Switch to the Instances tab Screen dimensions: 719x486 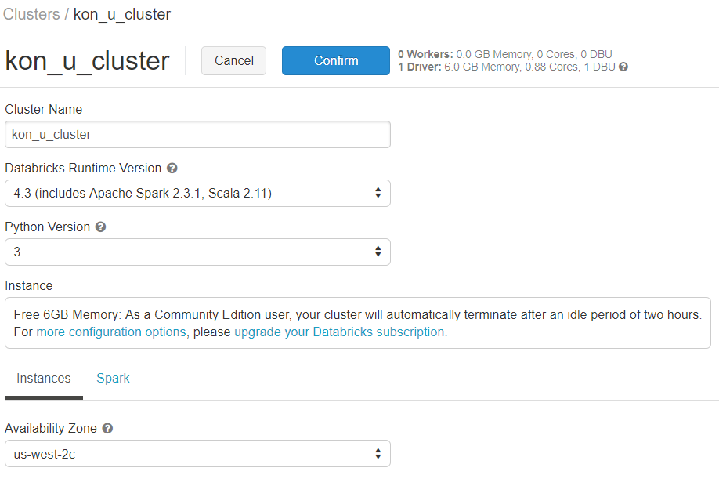point(44,378)
